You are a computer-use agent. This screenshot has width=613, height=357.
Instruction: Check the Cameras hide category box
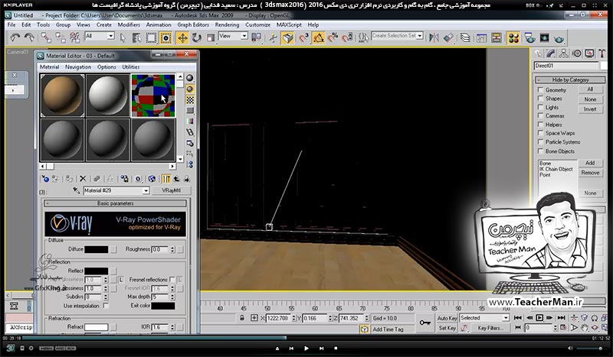541,115
